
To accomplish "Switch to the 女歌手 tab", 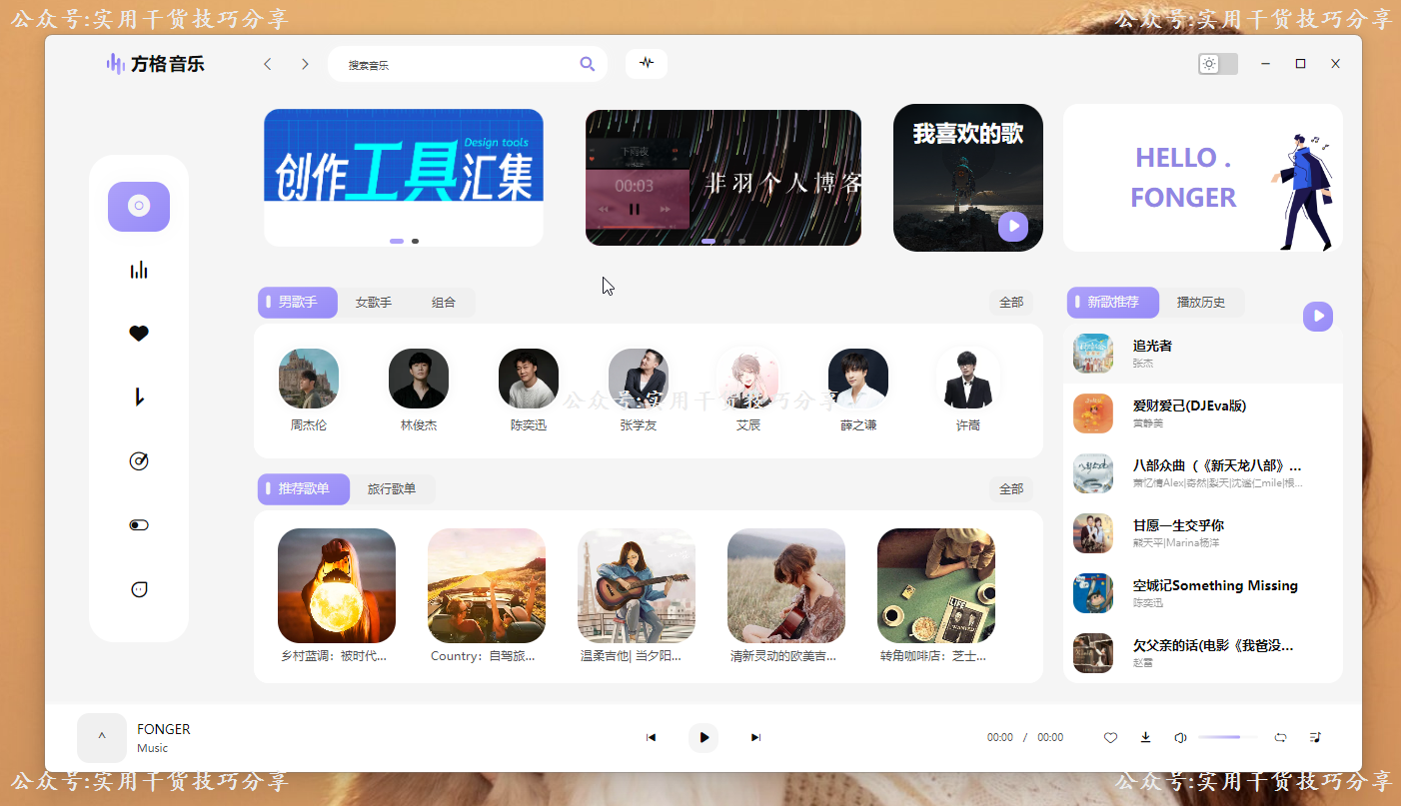I will coord(373,302).
